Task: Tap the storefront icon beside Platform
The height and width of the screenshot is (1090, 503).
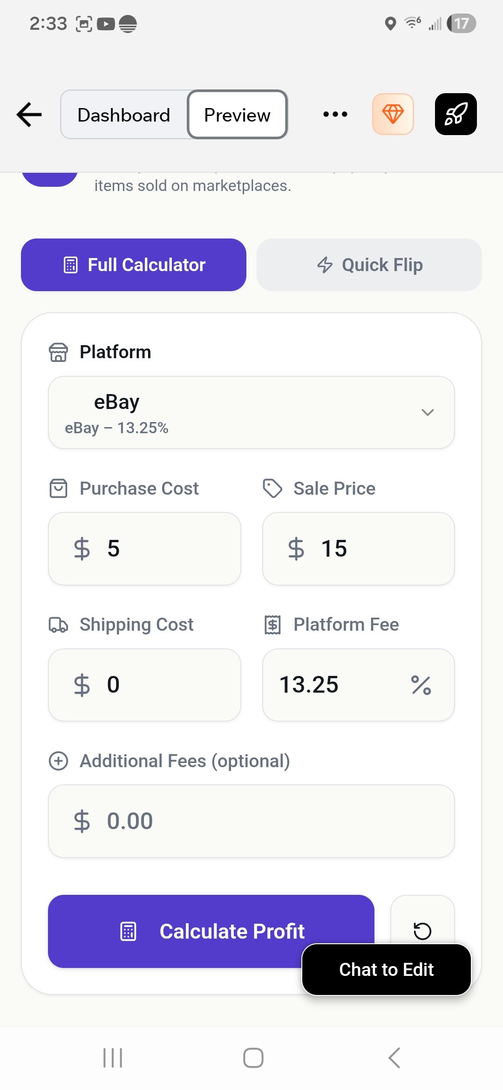Action: pyautogui.click(x=58, y=352)
